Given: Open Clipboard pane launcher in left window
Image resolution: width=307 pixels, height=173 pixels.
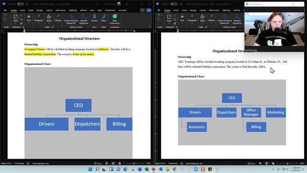Looking at the screenshot, I should [23, 27].
